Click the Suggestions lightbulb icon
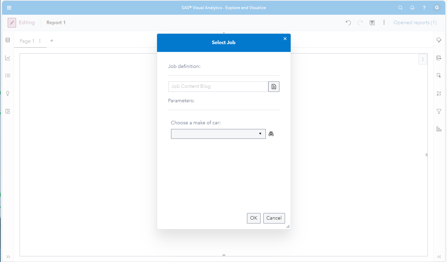This screenshot has width=447, height=262. (x=8, y=94)
